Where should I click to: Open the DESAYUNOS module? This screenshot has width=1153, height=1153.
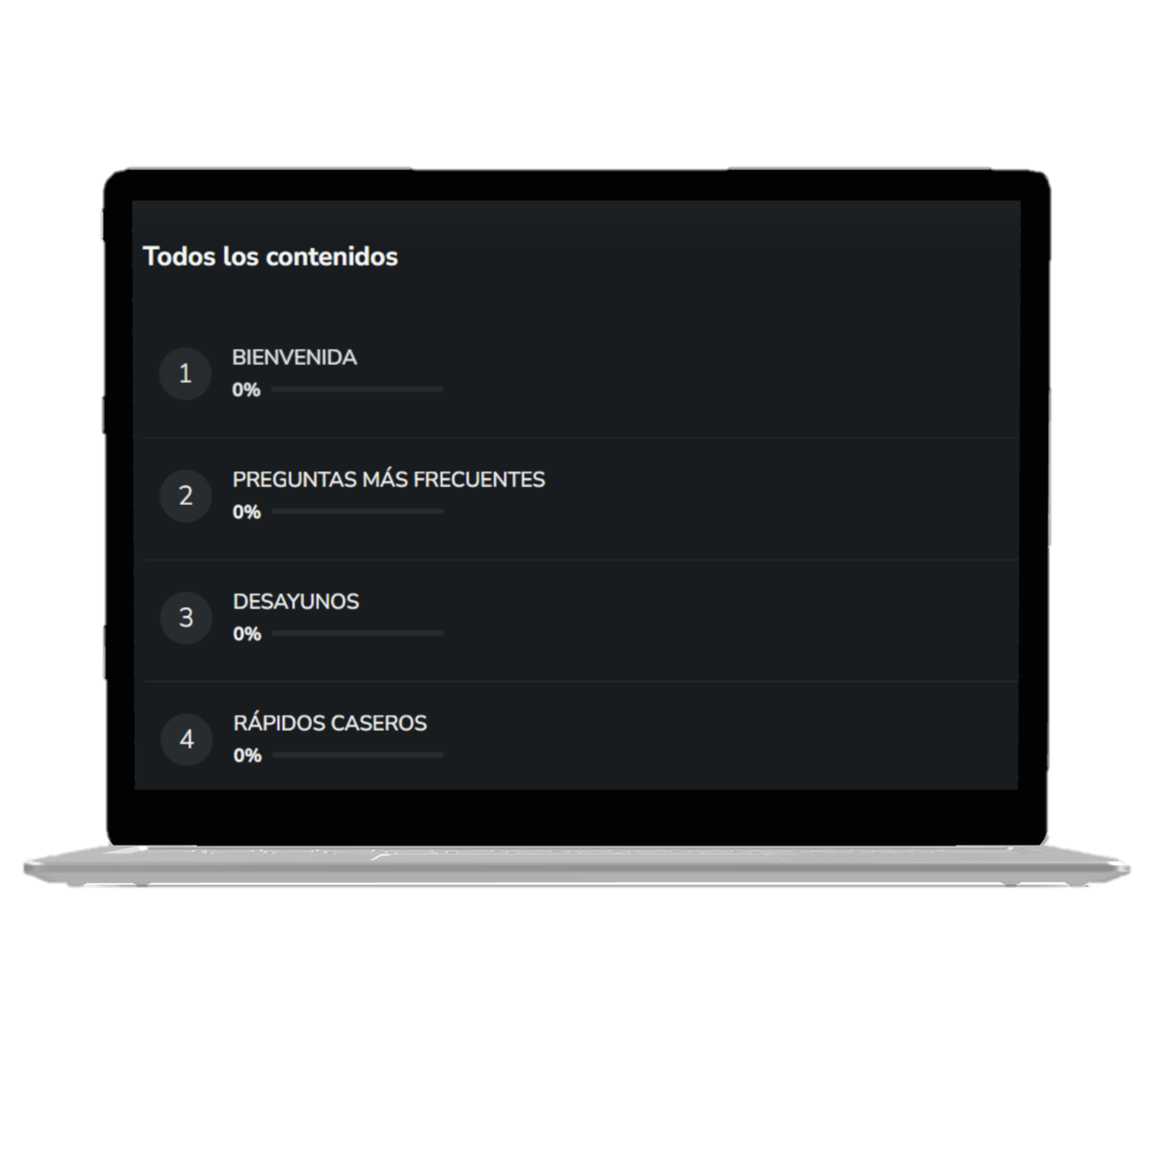(296, 601)
